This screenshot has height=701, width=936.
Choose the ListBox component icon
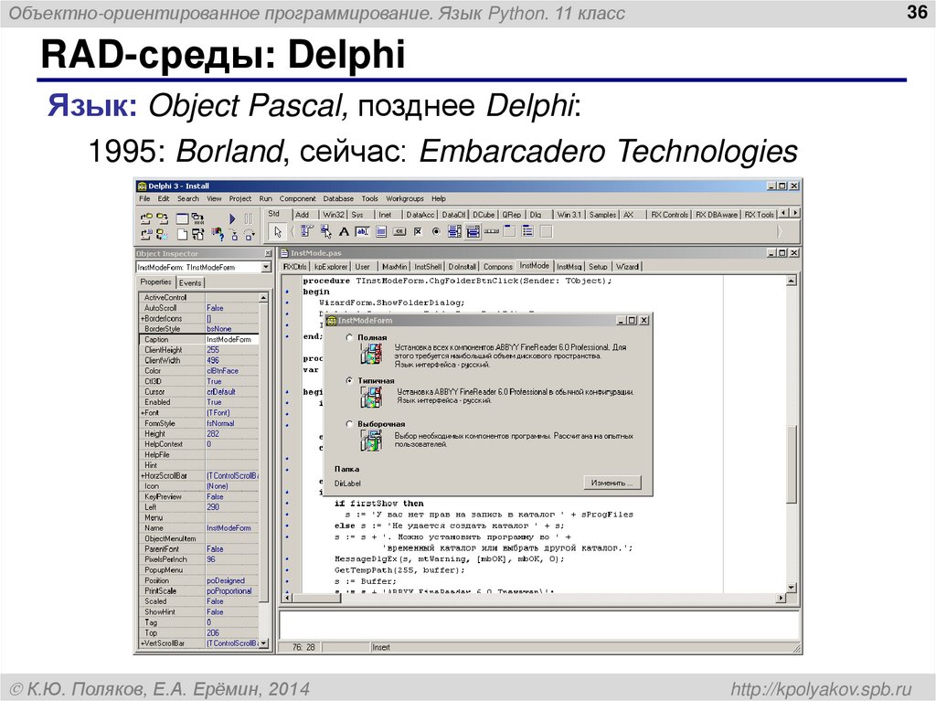454,231
